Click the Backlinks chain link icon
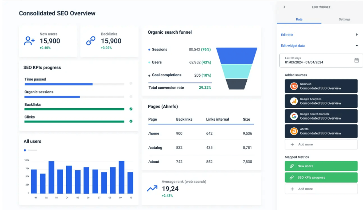The width and height of the screenshot is (363, 210). click(x=91, y=41)
